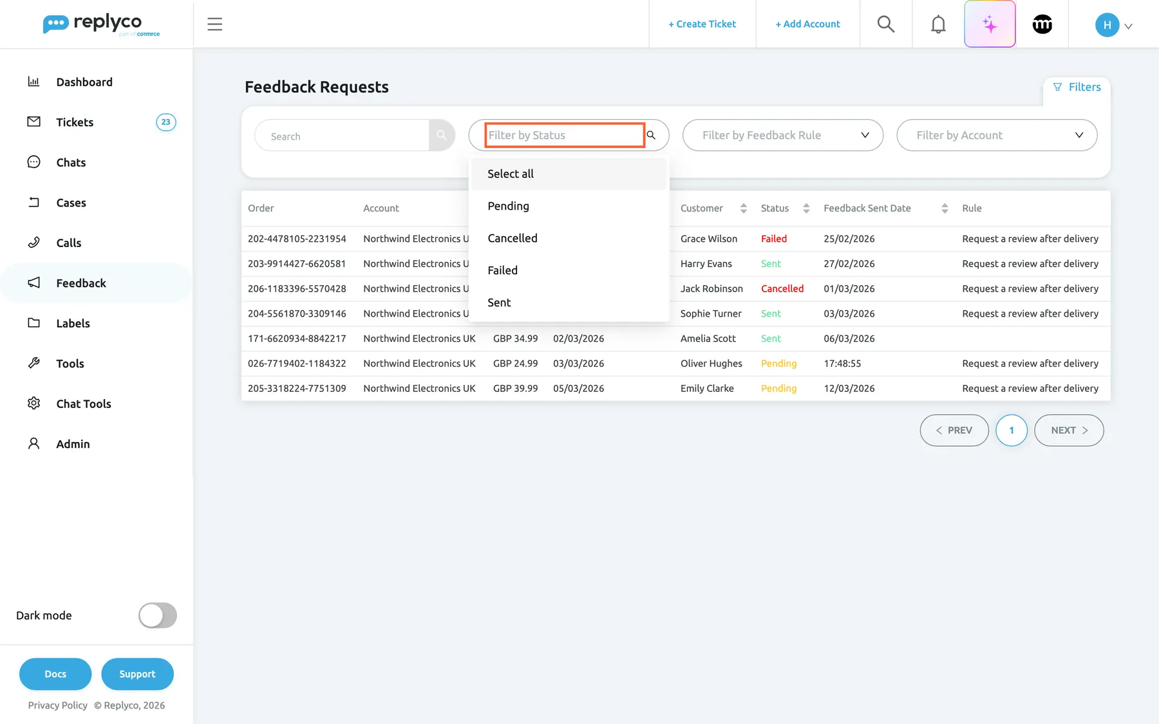Sort by the Status column arrows
This screenshot has width=1159, height=724.
point(806,209)
